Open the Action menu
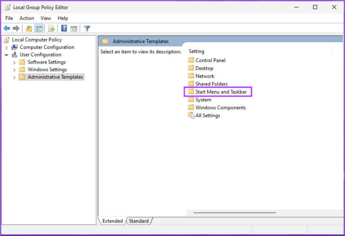This screenshot has width=345, height=236. coord(27,18)
